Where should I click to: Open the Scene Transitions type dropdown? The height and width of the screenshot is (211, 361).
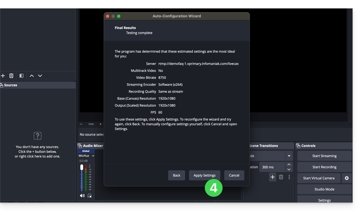(289, 156)
